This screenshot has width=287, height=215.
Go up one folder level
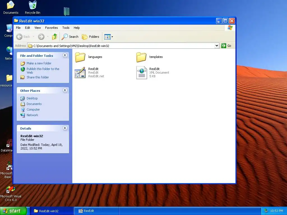[55, 37]
